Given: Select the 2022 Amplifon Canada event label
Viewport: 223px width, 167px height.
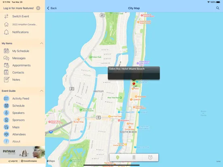Looking at the screenshot, I should (x=25, y=25).
